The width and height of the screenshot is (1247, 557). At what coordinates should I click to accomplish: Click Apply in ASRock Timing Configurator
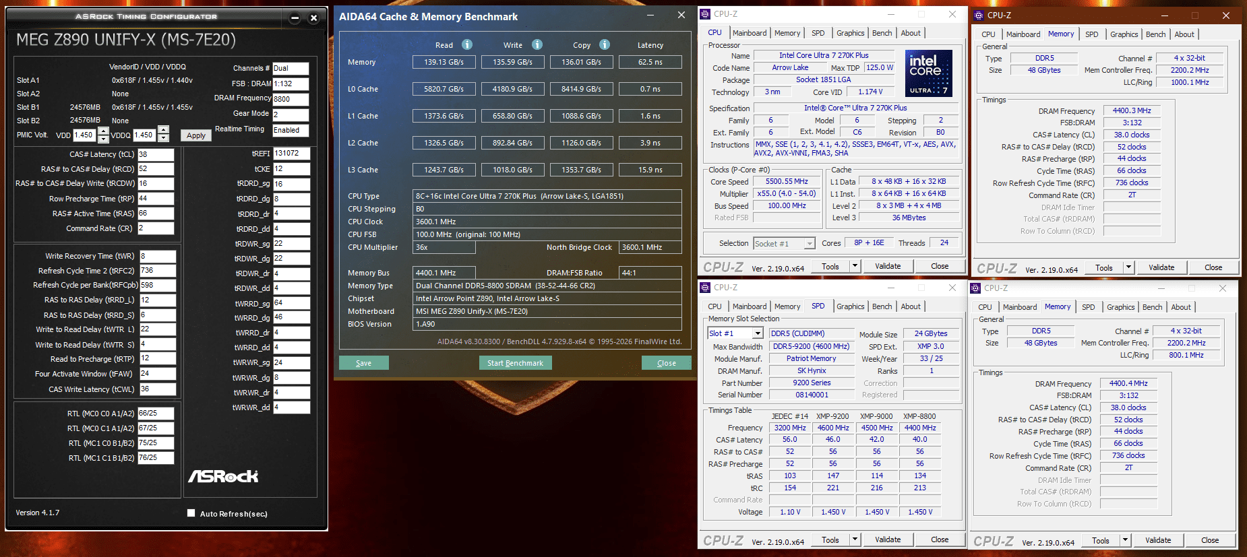pos(196,135)
